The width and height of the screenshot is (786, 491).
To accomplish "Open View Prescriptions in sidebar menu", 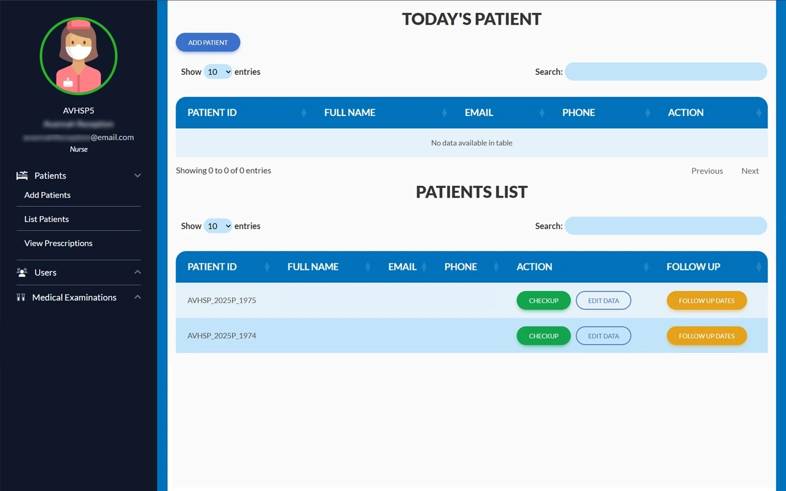I will tap(58, 244).
